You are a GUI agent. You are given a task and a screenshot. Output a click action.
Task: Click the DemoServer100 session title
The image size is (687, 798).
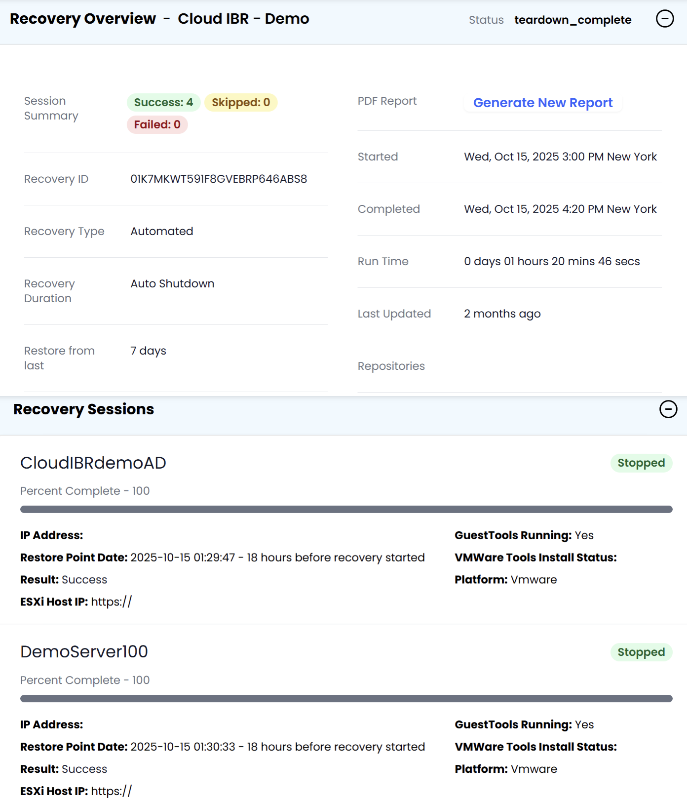coord(84,652)
